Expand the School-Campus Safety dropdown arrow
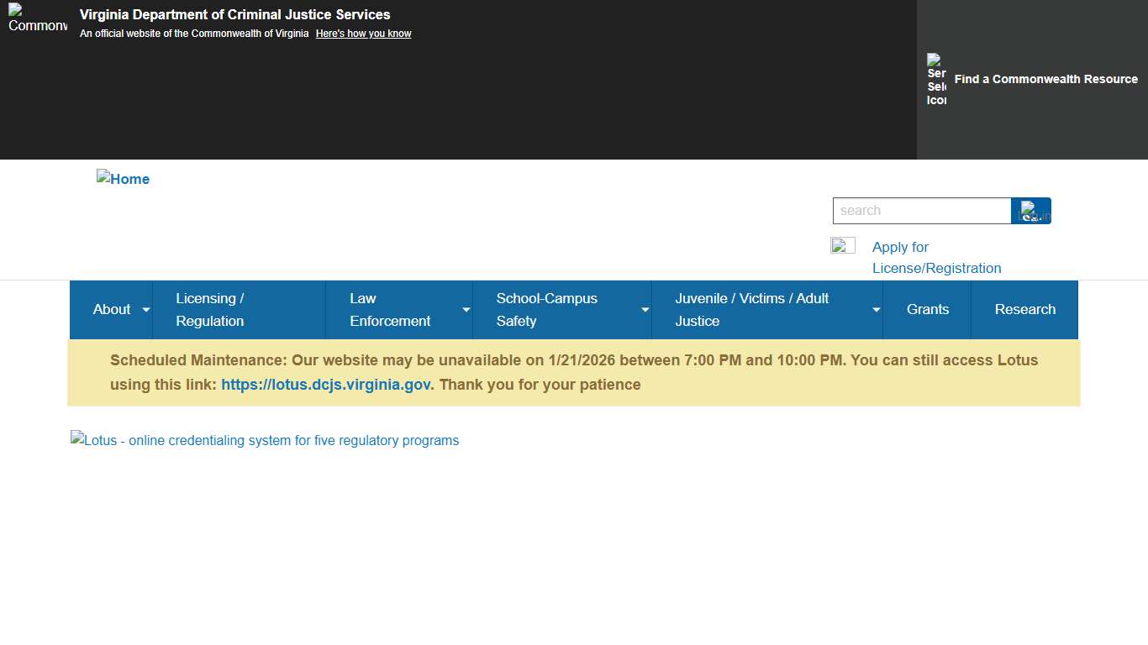Image resolution: width=1148 pixels, height=645 pixels. click(x=645, y=310)
